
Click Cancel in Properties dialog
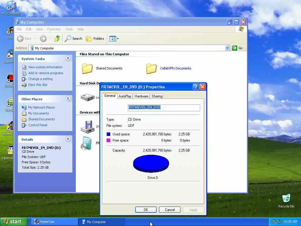click(x=170, y=210)
